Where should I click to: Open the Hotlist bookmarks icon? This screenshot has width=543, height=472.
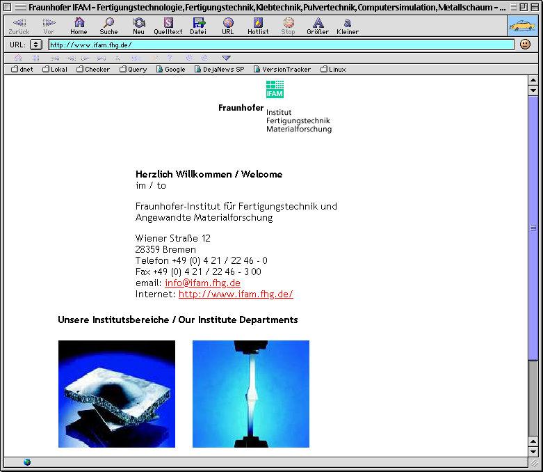pyautogui.click(x=258, y=23)
